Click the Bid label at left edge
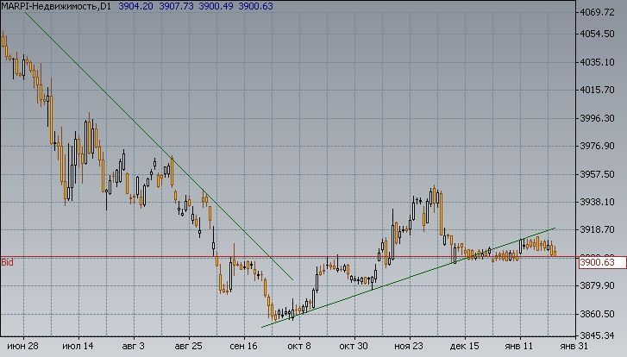The image size is (627, 357). [8, 262]
